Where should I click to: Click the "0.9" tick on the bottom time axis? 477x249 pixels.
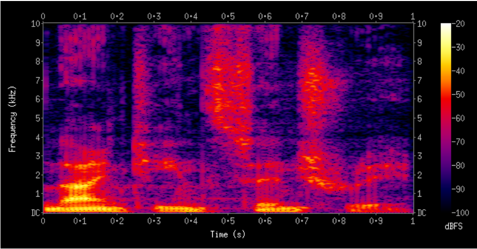[376, 222]
